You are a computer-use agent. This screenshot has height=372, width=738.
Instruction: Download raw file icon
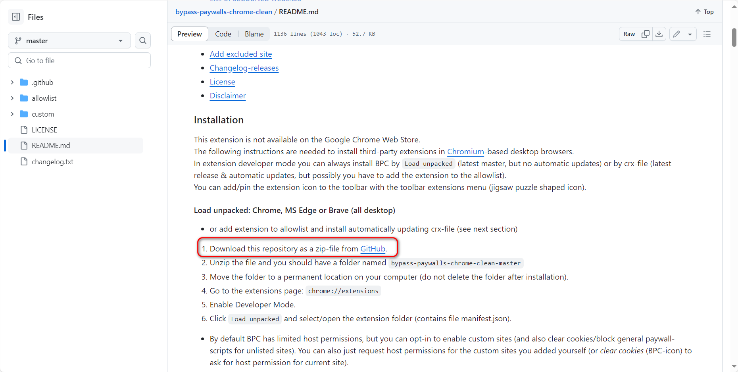point(659,34)
